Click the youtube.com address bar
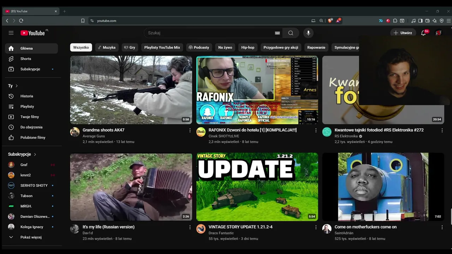452x254 pixels. click(x=198, y=21)
